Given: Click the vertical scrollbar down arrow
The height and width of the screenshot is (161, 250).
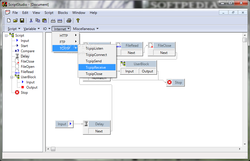Looking at the screenshot, I should 245,144.
